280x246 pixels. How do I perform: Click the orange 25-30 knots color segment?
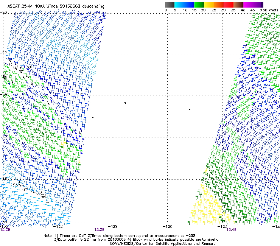coord(219,5)
